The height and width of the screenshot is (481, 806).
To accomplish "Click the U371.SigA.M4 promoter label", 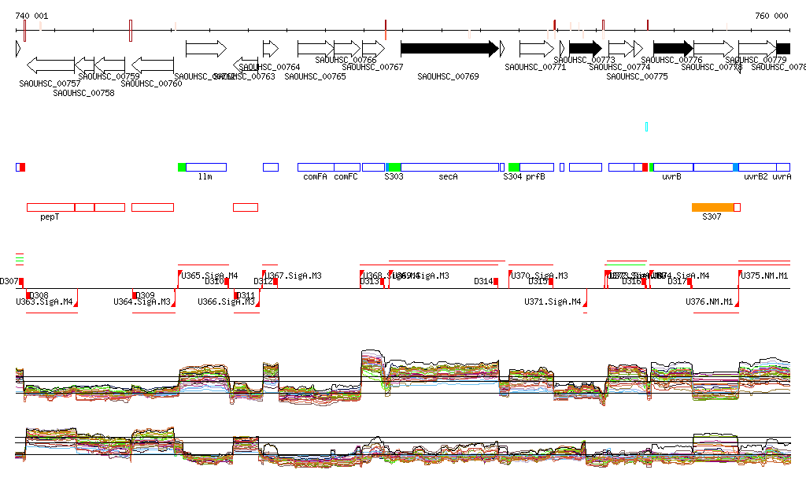I will point(553,302).
